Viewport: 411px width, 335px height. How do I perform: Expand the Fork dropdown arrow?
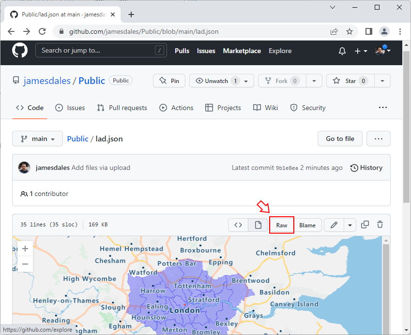pyautogui.click(x=314, y=81)
